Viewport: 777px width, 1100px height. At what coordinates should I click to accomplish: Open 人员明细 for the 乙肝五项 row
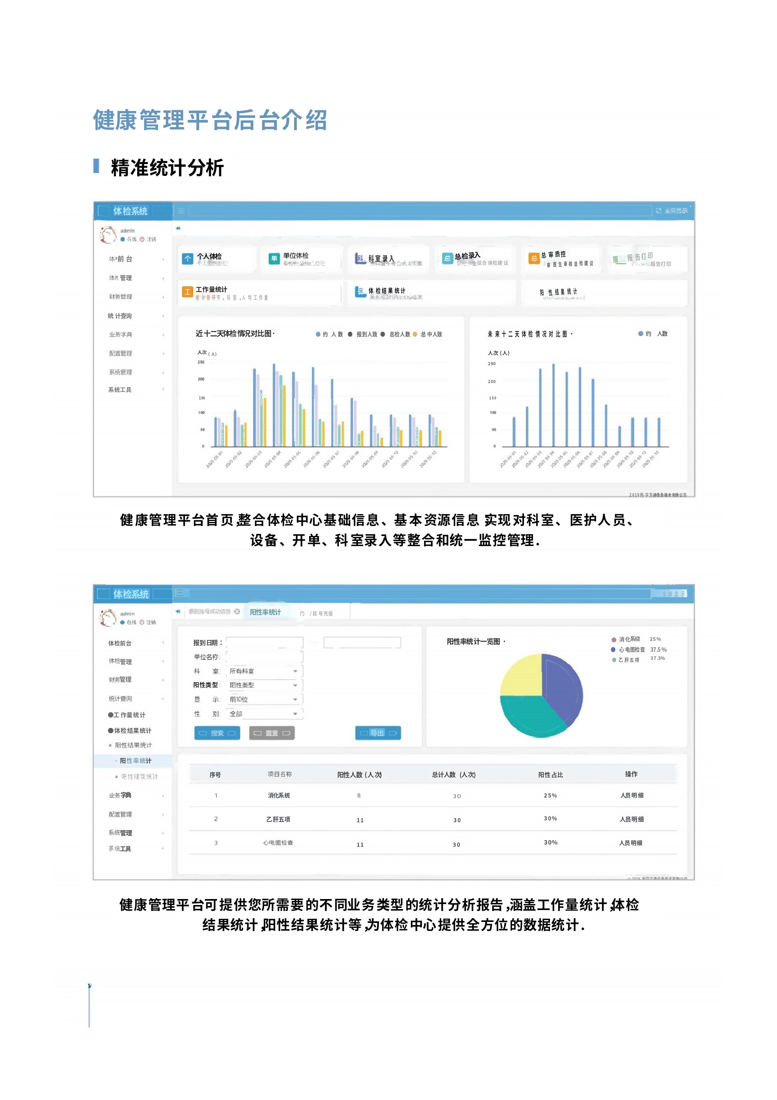(632, 820)
